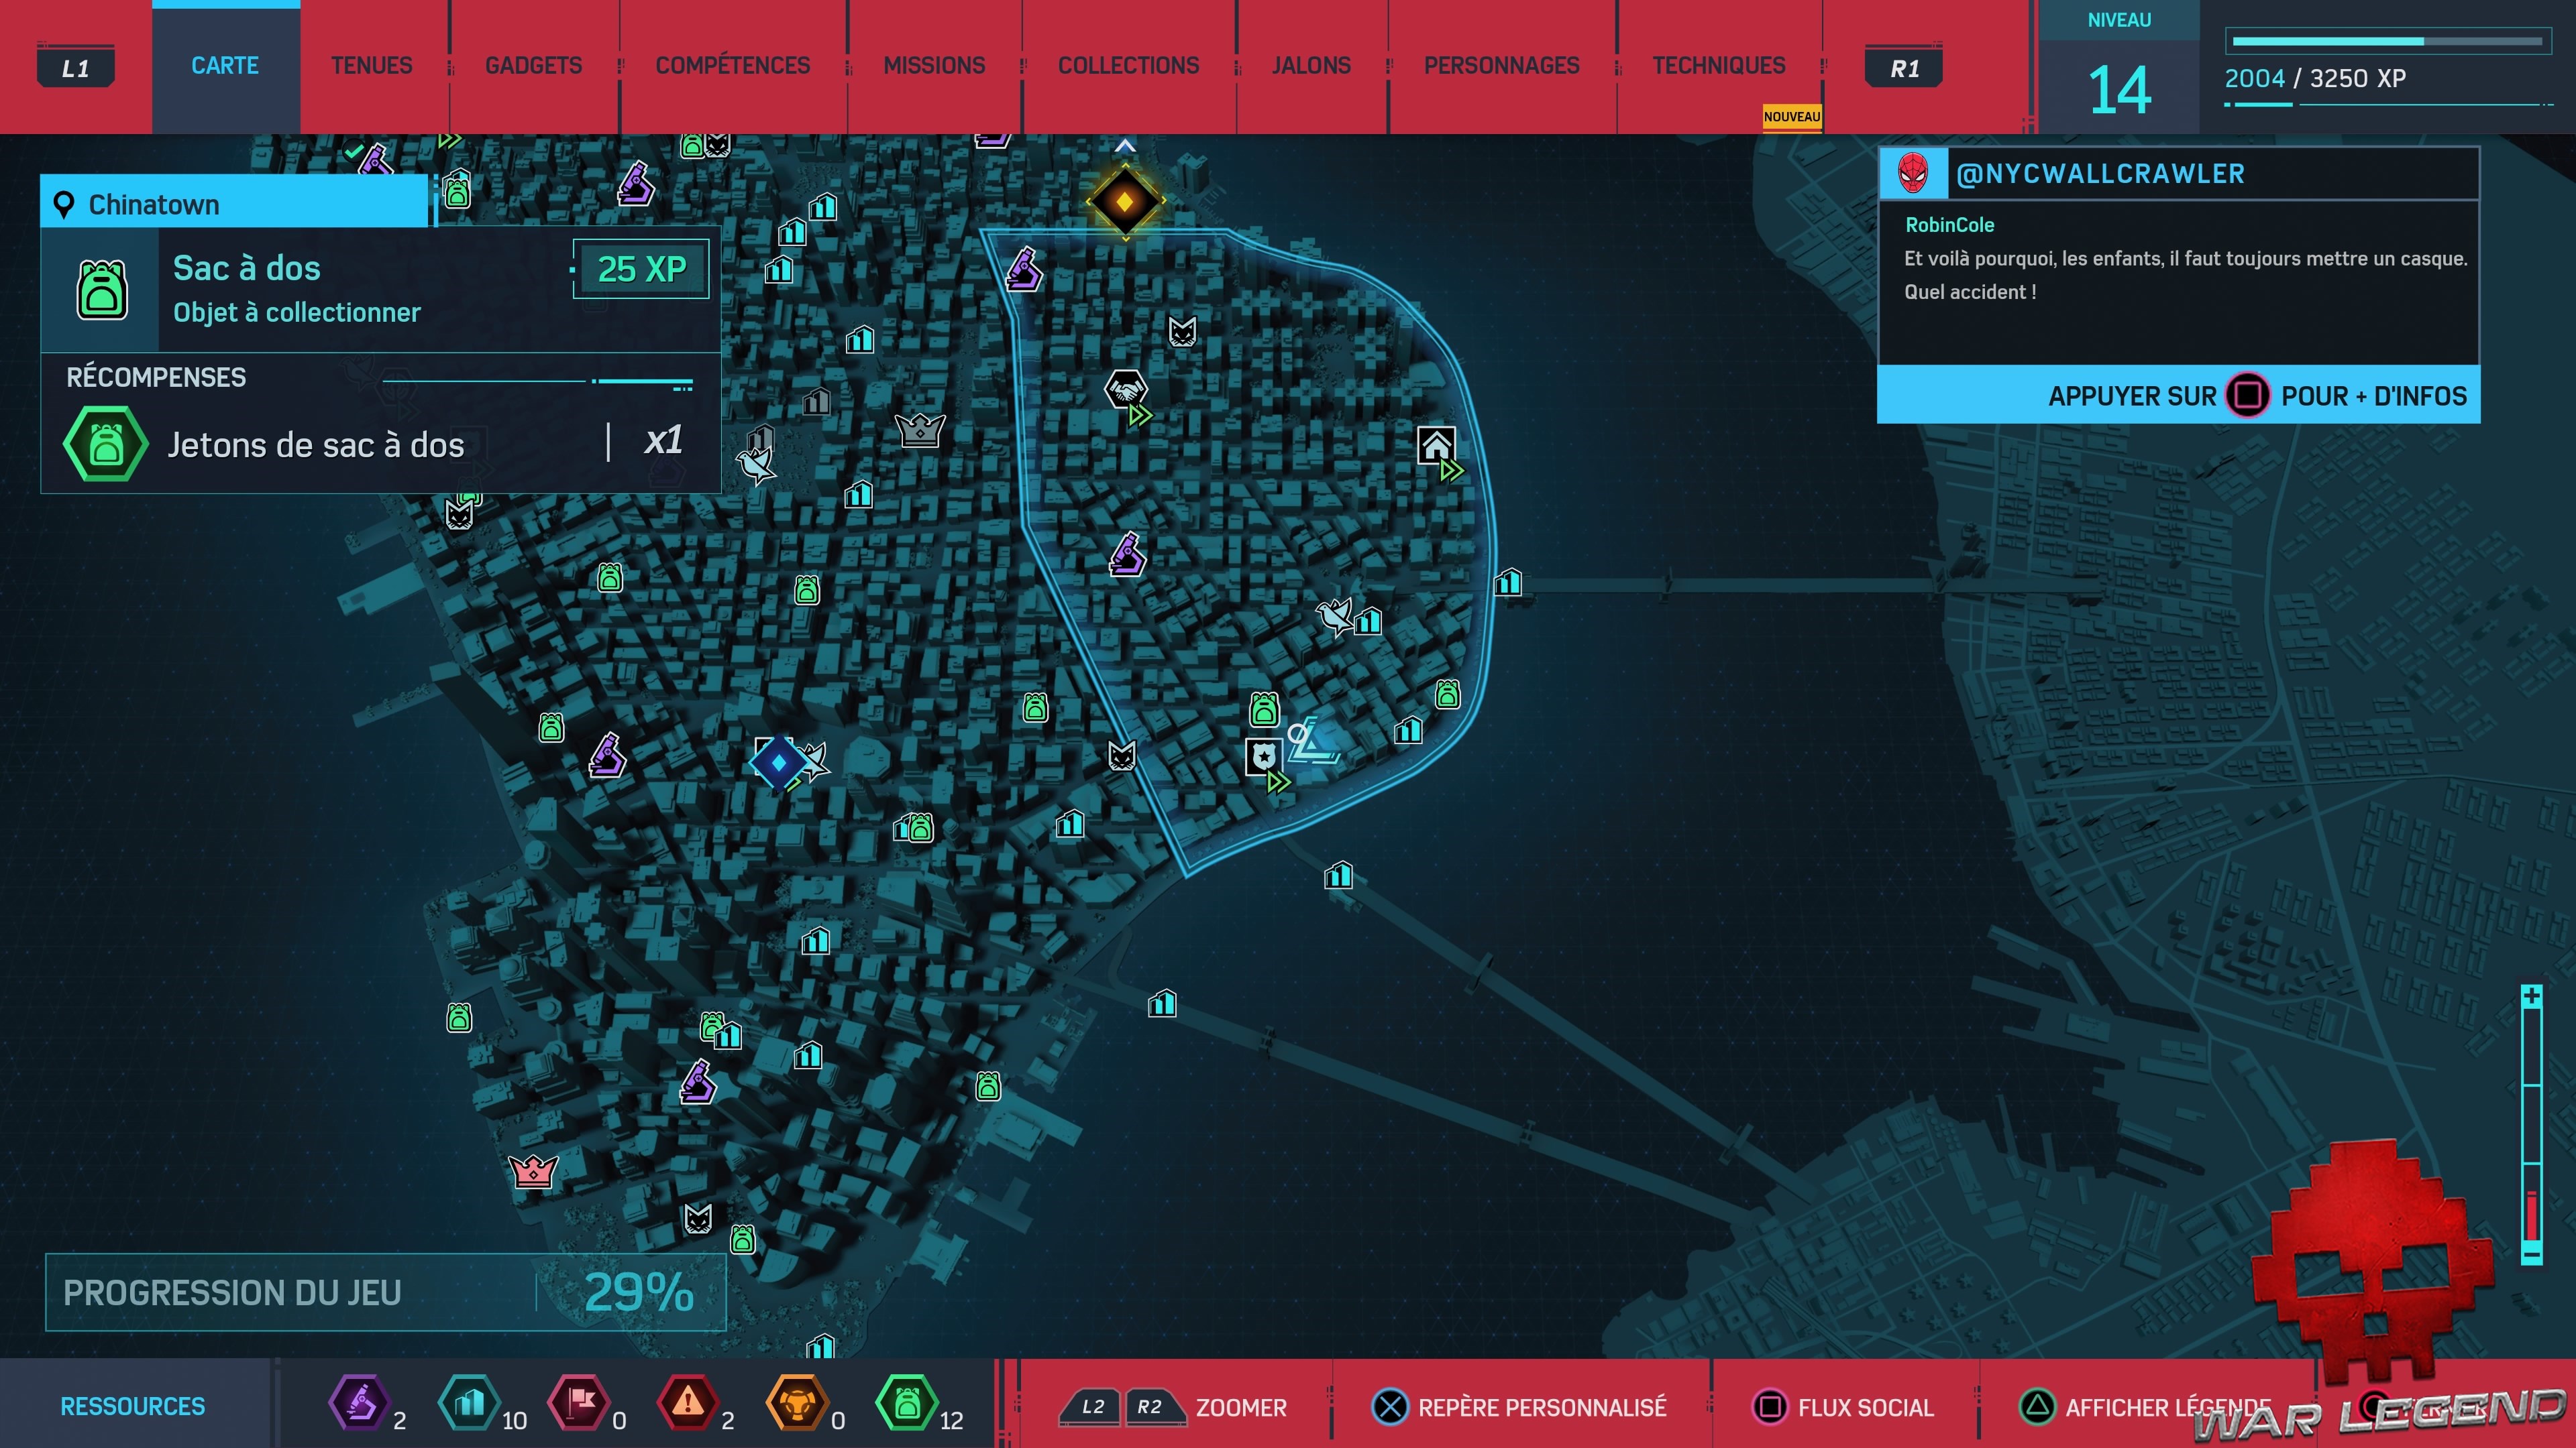The height and width of the screenshot is (1448, 2576).
Task: Open the Techniques tab marked Nouveau
Action: [x=1717, y=66]
